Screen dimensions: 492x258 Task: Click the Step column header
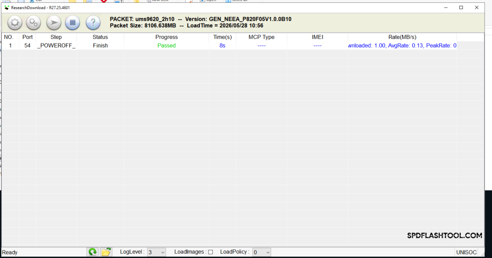point(56,37)
